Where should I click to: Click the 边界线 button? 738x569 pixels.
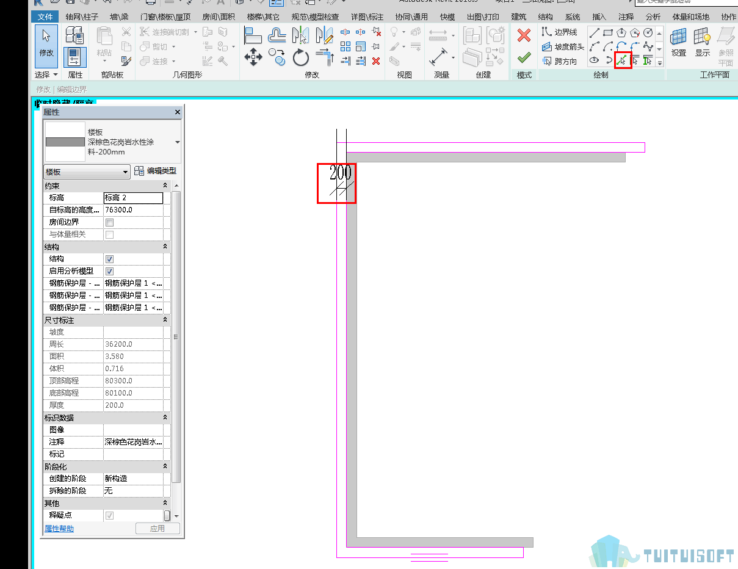point(559,32)
